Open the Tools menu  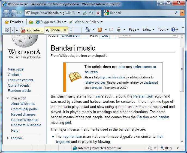(x=163, y=30)
